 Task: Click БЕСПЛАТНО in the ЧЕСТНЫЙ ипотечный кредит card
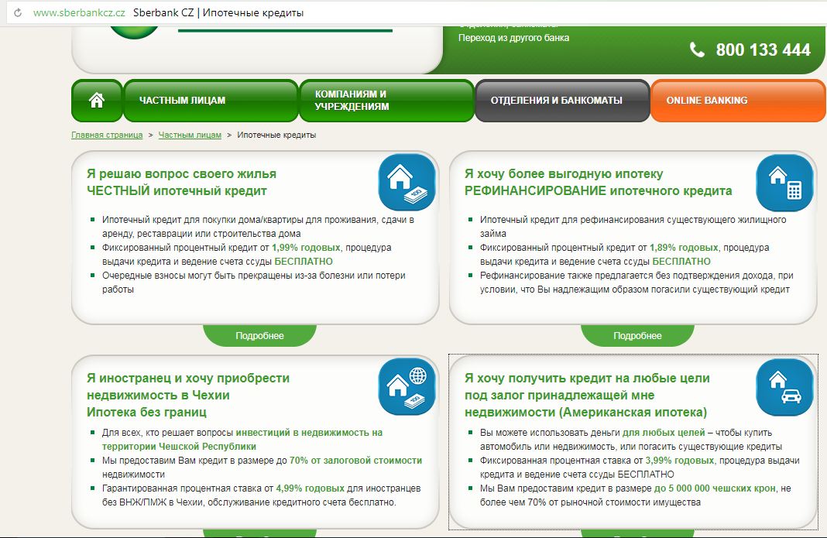point(304,262)
